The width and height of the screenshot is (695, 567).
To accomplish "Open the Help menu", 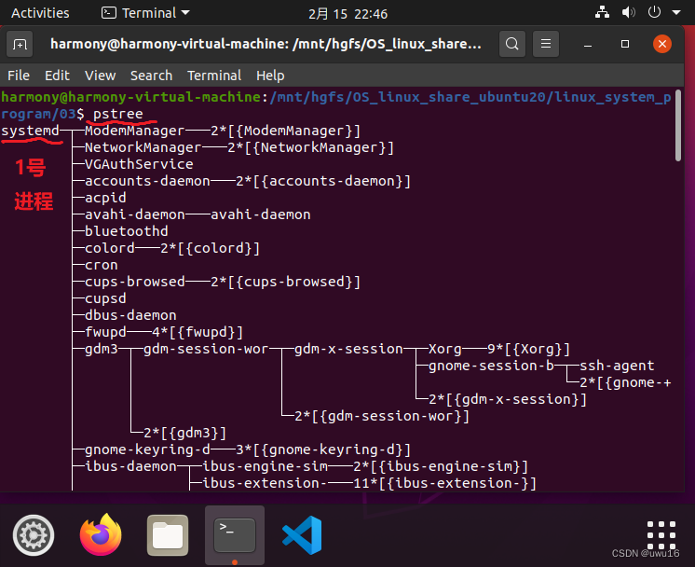I will pyautogui.click(x=270, y=76).
